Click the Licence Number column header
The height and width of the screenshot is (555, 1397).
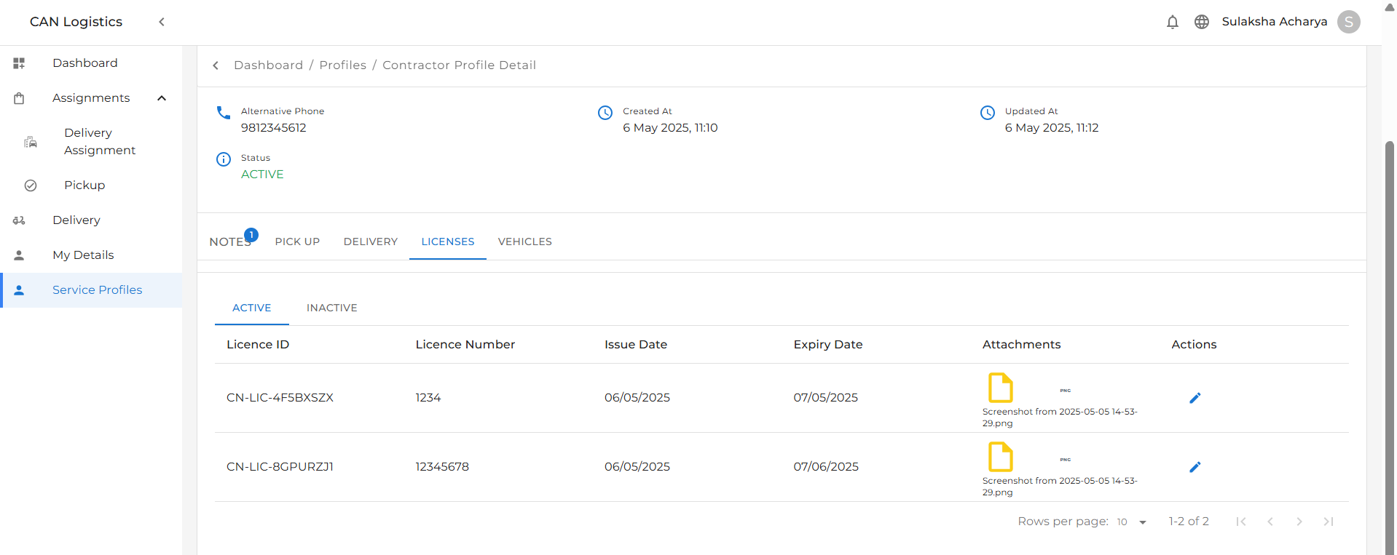point(465,345)
